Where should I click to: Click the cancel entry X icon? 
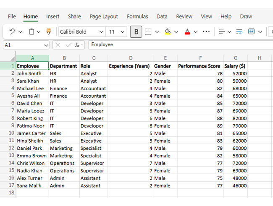[x=58, y=45]
